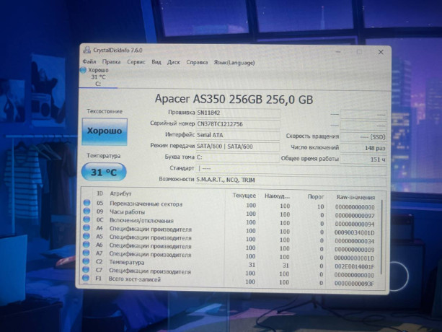Click the serial number field CN378TC1212756

[x=238, y=124]
